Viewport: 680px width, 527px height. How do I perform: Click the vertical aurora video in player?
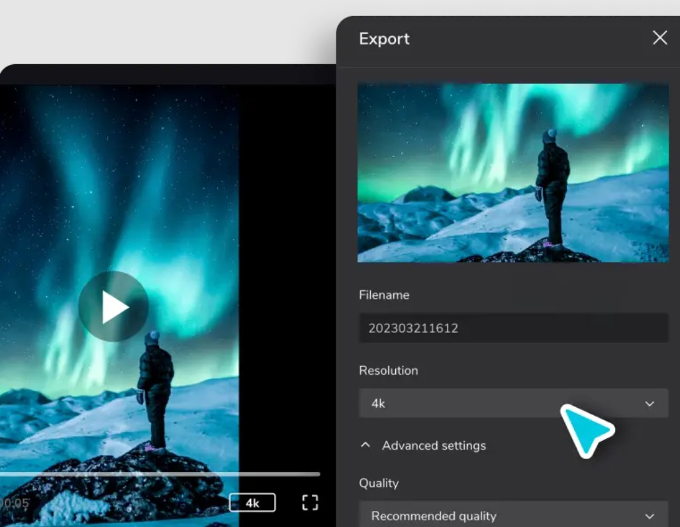point(119,199)
